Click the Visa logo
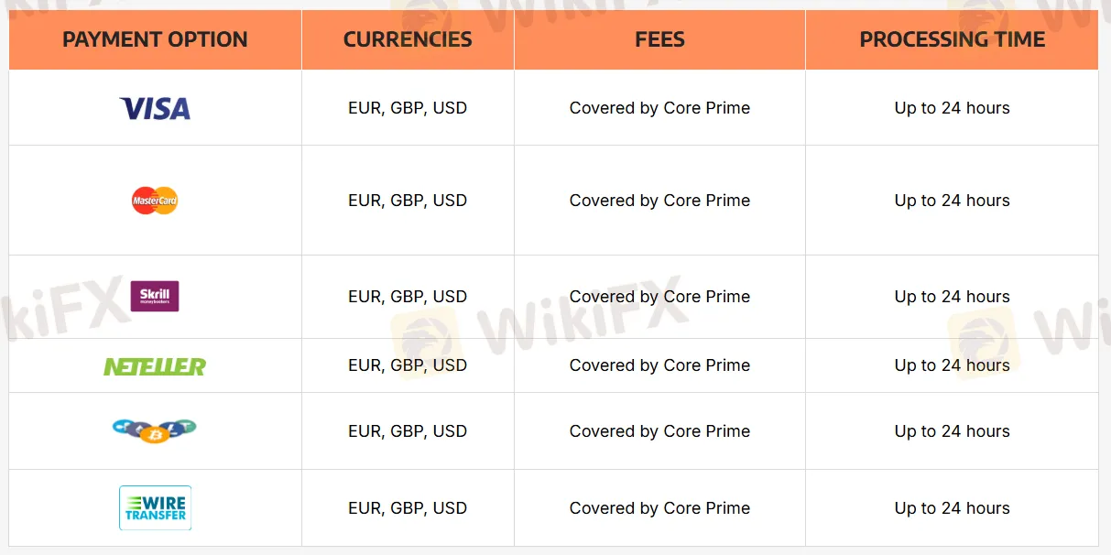Screen dimensions: 1111x555 pos(155,109)
